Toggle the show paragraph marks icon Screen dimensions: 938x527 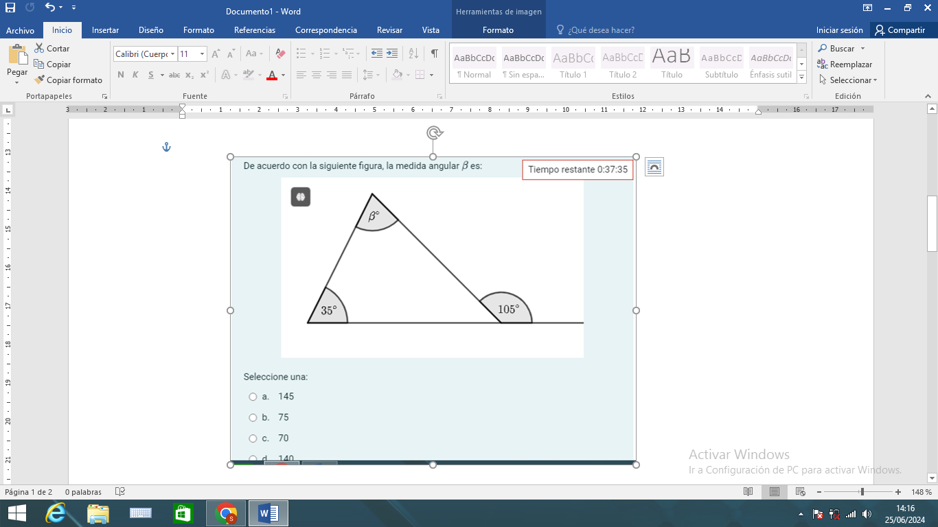(x=434, y=54)
